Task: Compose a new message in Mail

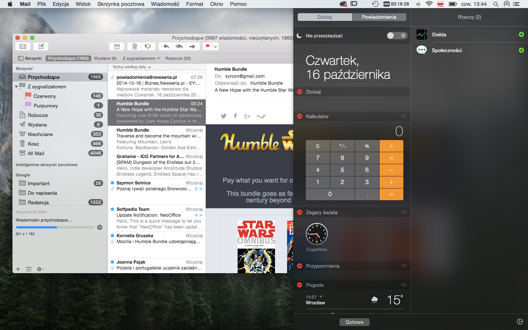Action: (x=41, y=47)
